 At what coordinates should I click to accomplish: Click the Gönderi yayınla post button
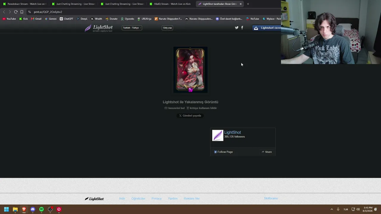[190, 116]
